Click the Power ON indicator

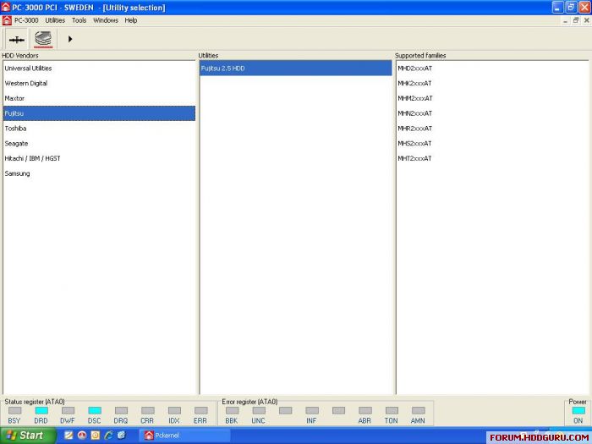point(578,410)
